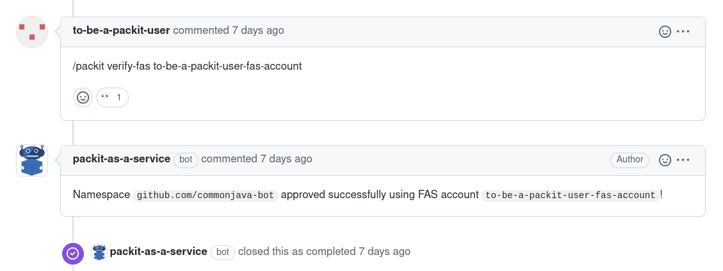Open options menu on to-be-a-packit-user comment

(683, 31)
